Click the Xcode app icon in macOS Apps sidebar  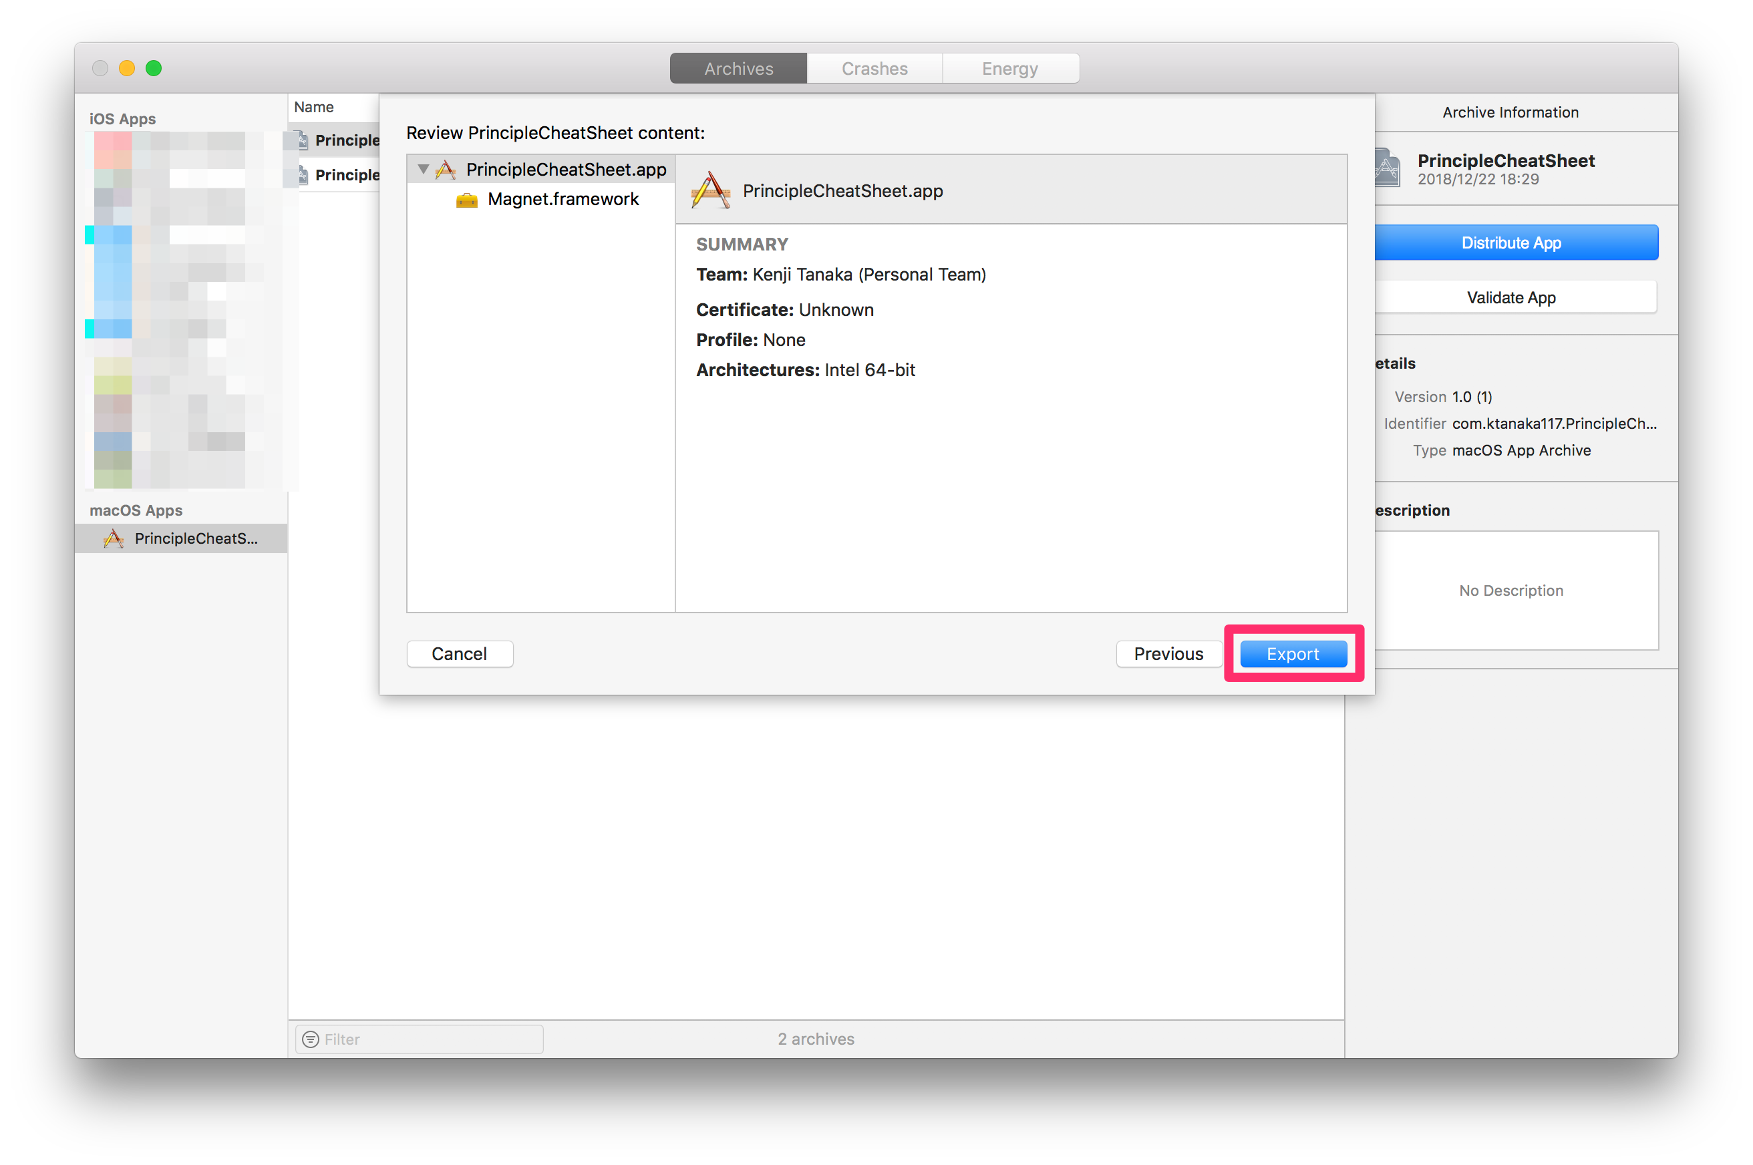[x=114, y=538]
